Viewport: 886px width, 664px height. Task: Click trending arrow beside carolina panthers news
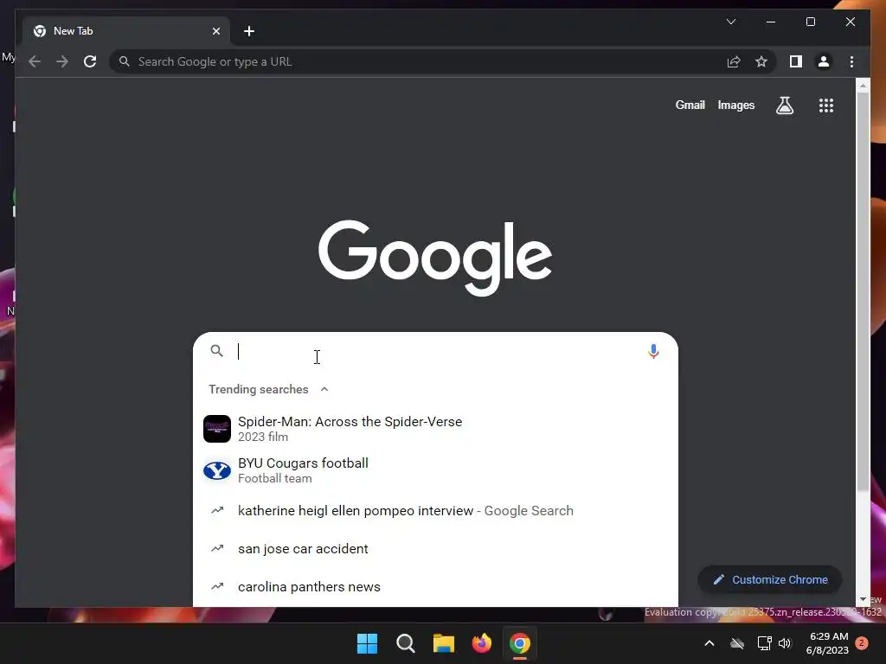click(x=217, y=587)
